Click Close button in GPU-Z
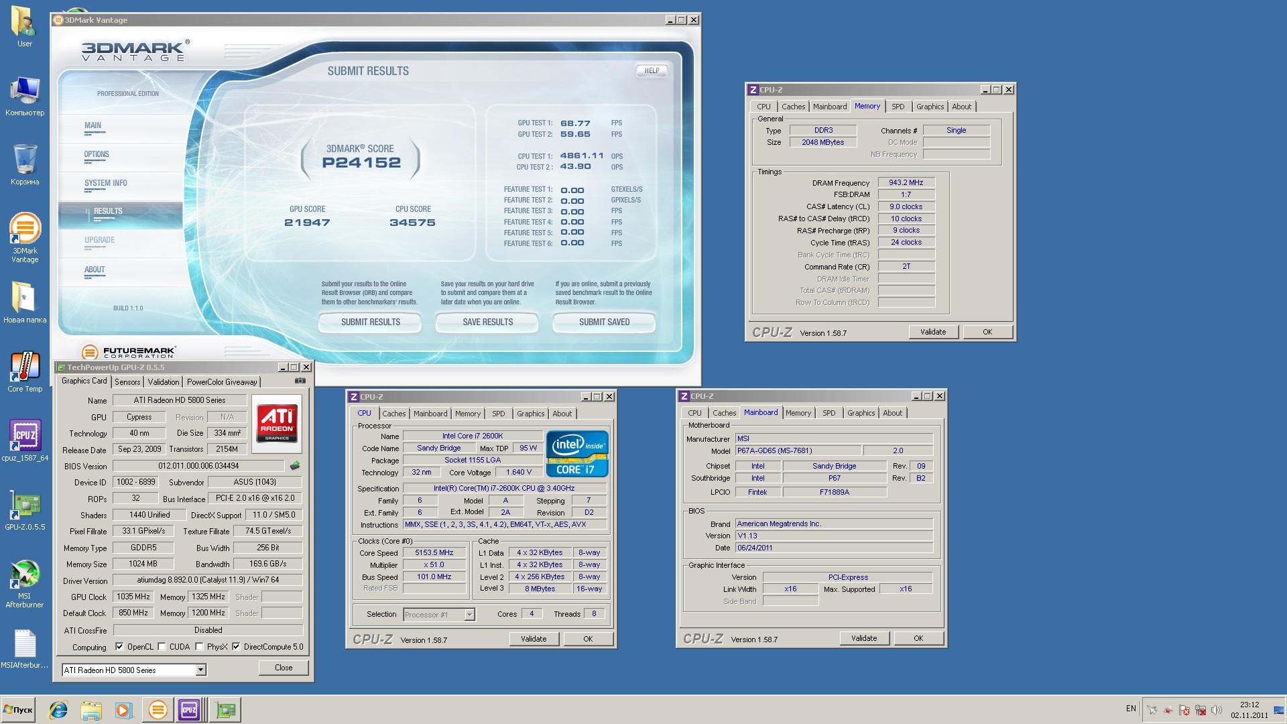The width and height of the screenshot is (1287, 724). coord(284,668)
